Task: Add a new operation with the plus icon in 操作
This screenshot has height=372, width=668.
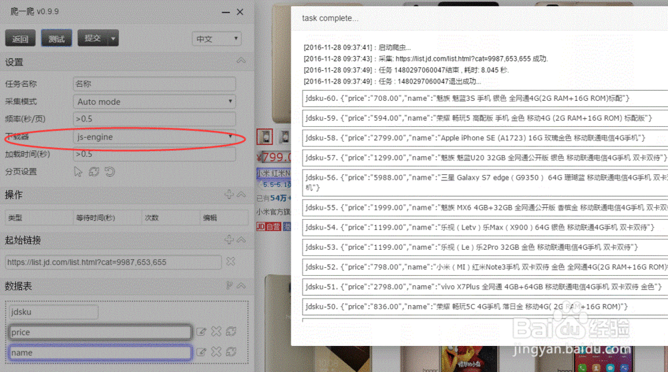Action: pos(229,194)
